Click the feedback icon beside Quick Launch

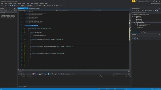click(136, 1)
